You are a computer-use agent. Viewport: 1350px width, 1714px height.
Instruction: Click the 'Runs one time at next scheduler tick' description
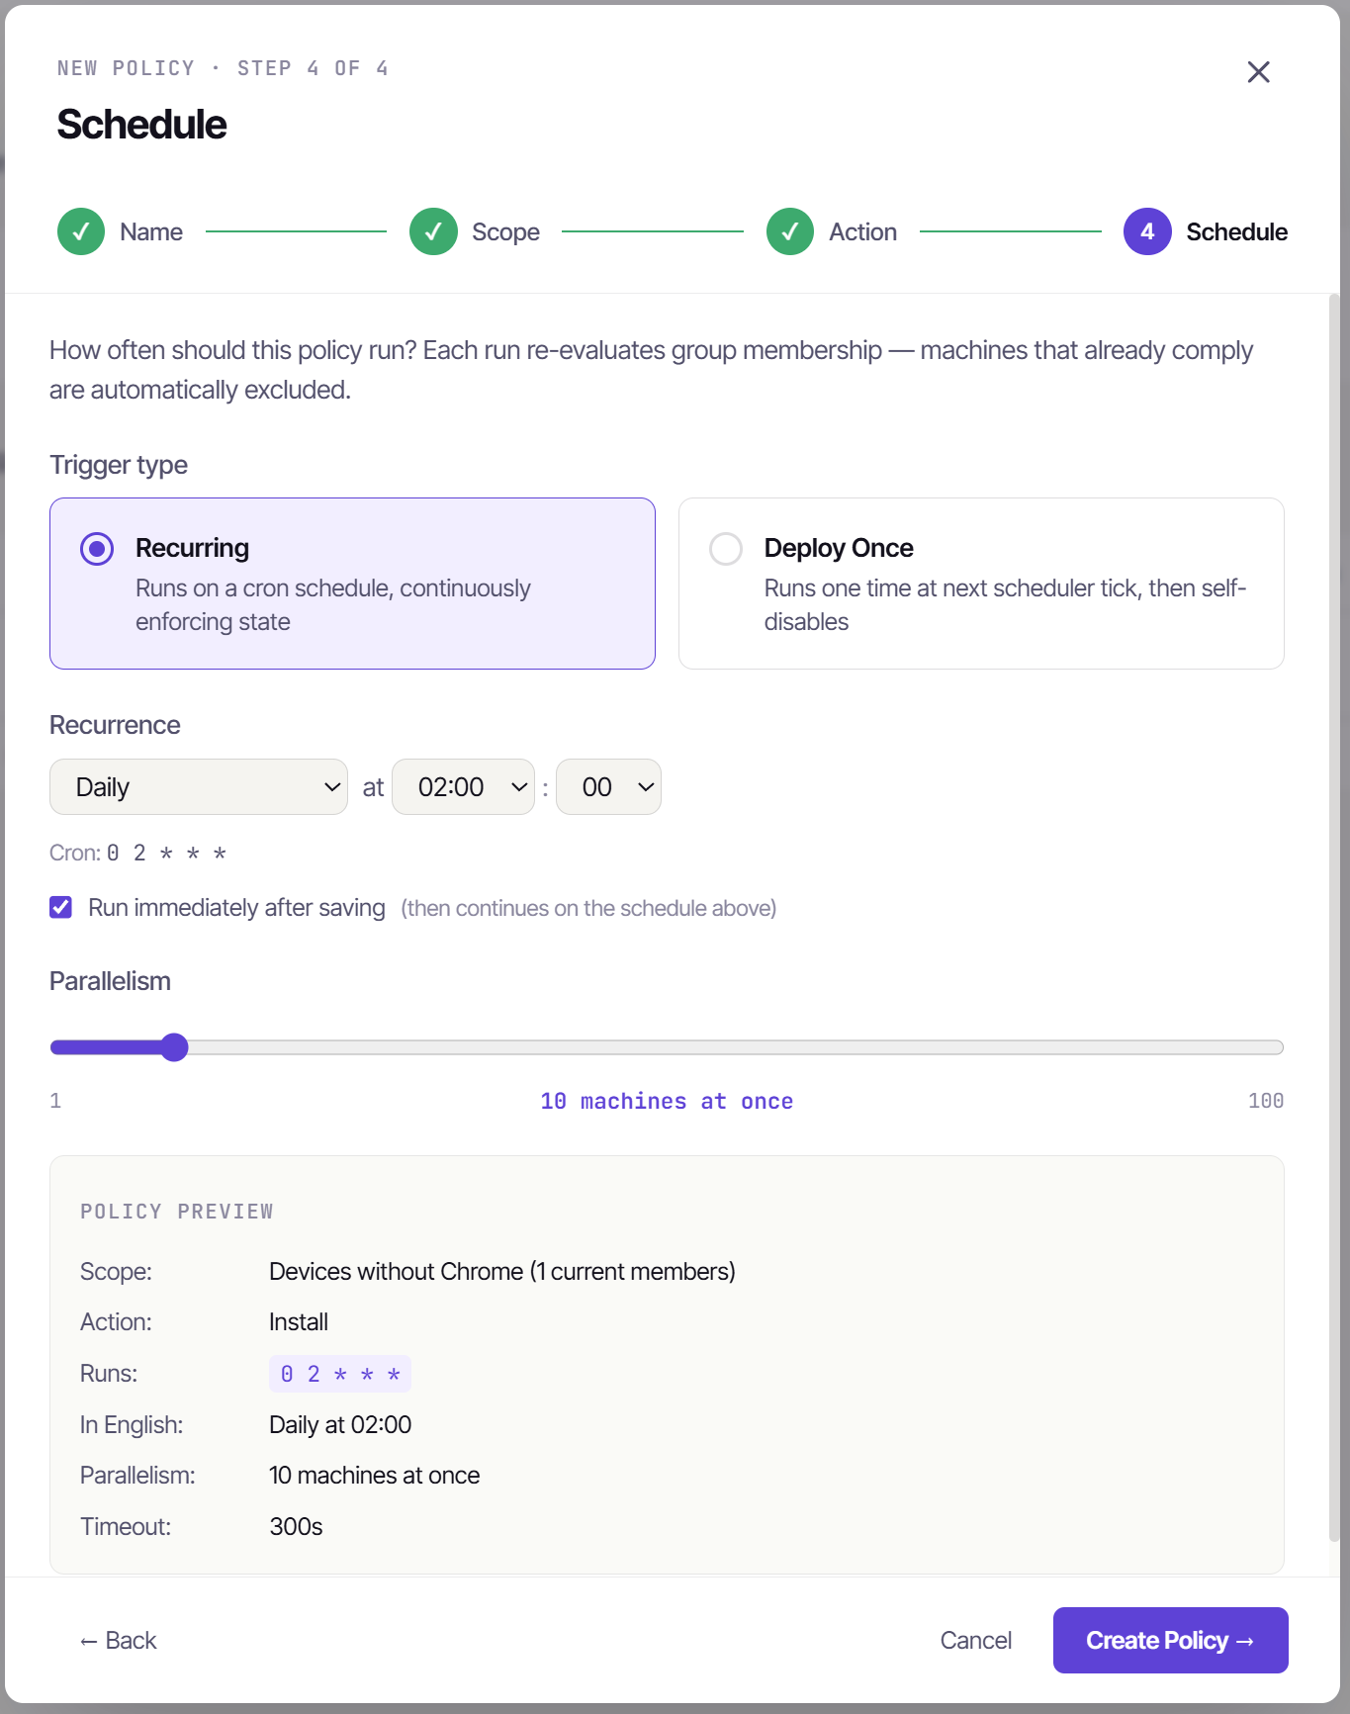(x=1005, y=605)
